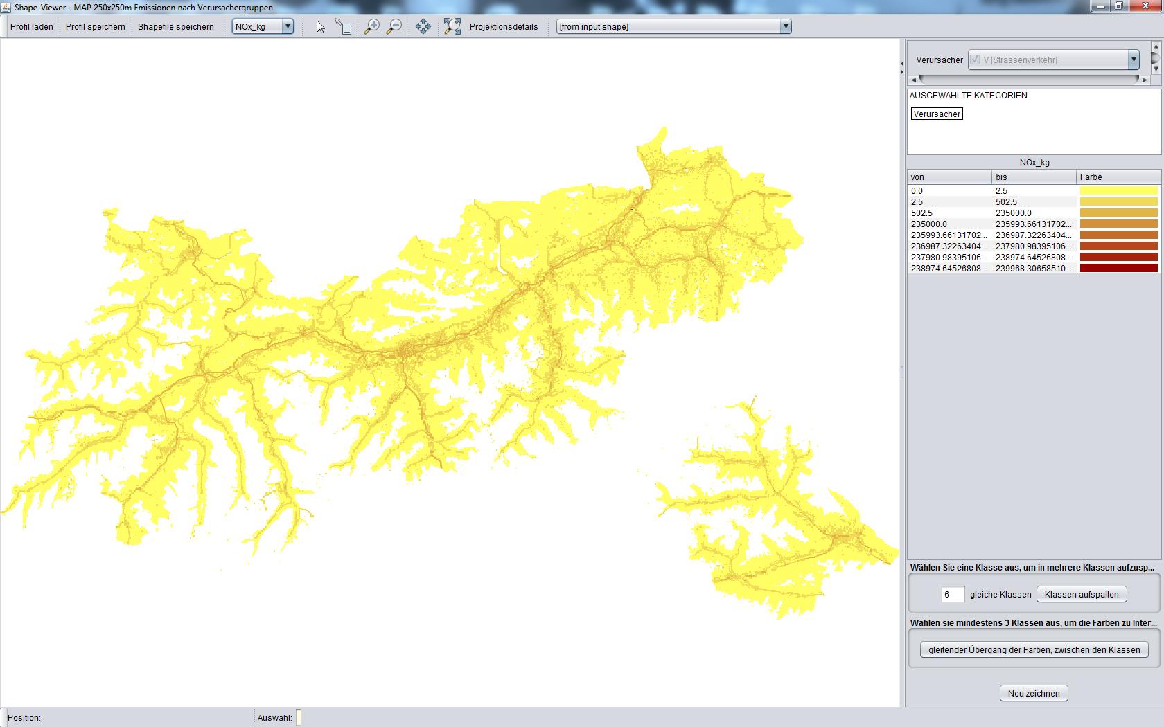The width and height of the screenshot is (1164, 727).
Task: Activate the zoom out magnifier tool
Action: coord(394,27)
